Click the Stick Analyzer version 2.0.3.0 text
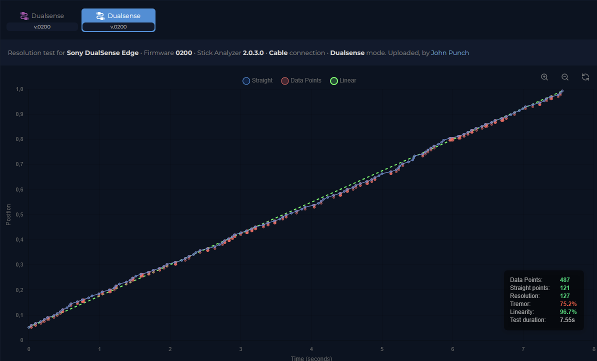The image size is (597, 361). (x=253, y=53)
